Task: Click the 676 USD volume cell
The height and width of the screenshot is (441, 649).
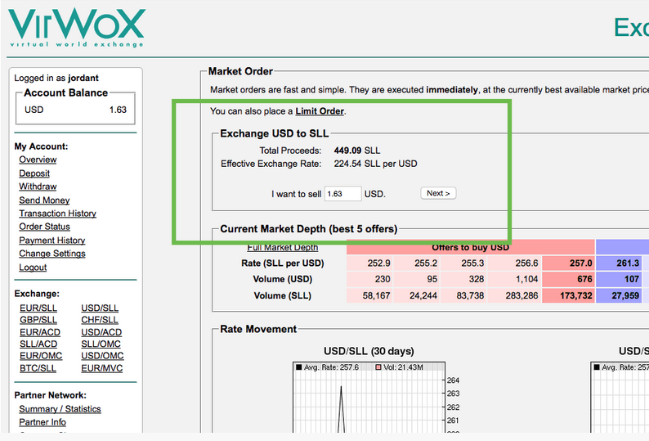Action: point(568,279)
